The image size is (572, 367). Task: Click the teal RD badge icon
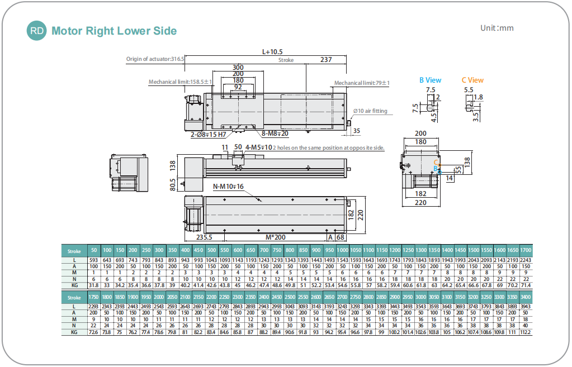pos(37,31)
